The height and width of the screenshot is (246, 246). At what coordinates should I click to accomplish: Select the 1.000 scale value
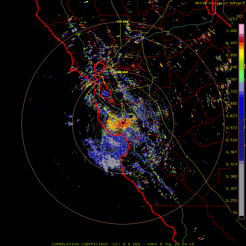[232, 31]
